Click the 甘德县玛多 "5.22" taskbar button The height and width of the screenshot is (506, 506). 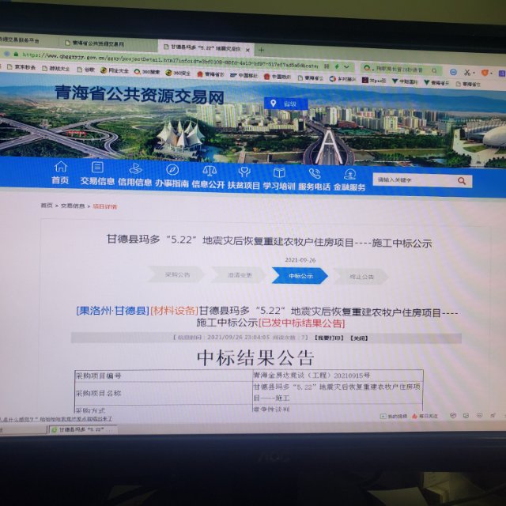click(x=82, y=429)
